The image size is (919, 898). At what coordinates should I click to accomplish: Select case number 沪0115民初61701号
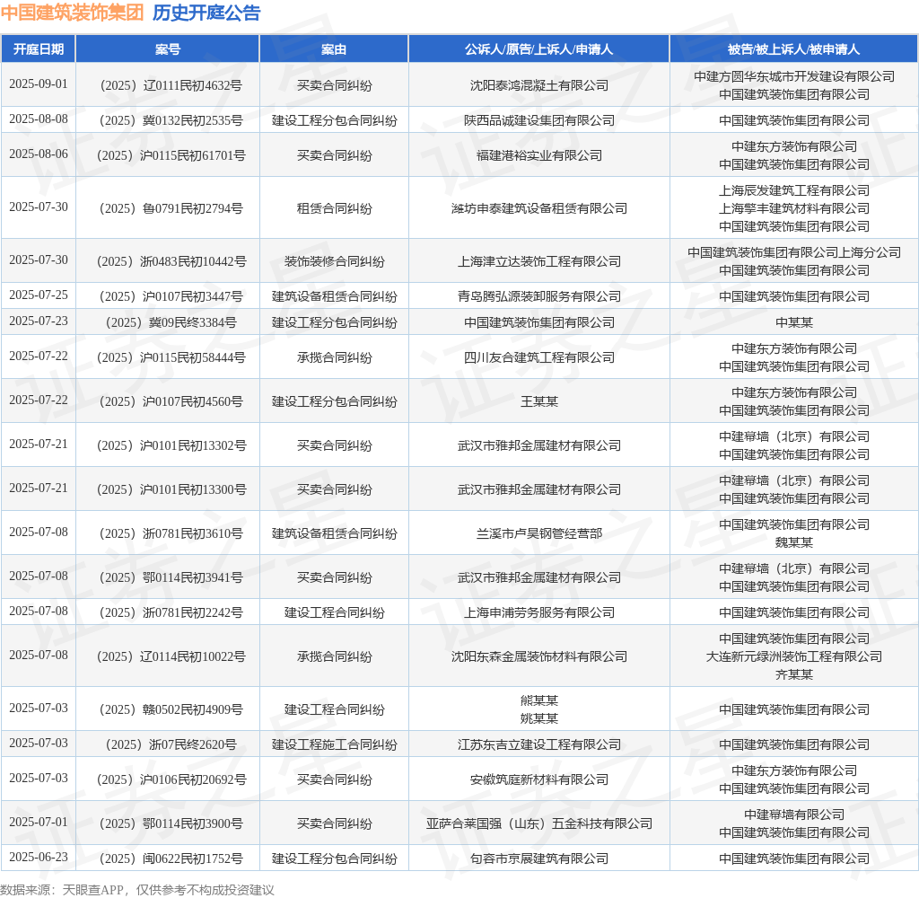click(x=171, y=155)
